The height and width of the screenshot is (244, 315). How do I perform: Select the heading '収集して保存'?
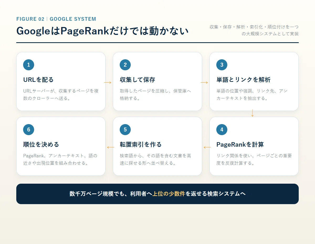[x=138, y=80]
